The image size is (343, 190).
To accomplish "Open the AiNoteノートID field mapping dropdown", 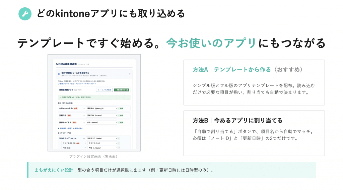I will tap(102, 109).
